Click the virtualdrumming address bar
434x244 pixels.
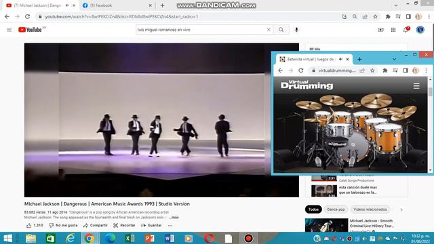pos(337,70)
